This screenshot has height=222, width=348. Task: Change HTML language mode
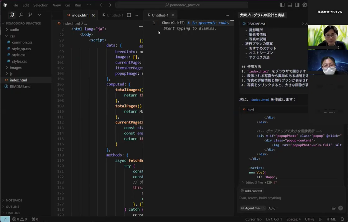tap(331, 219)
